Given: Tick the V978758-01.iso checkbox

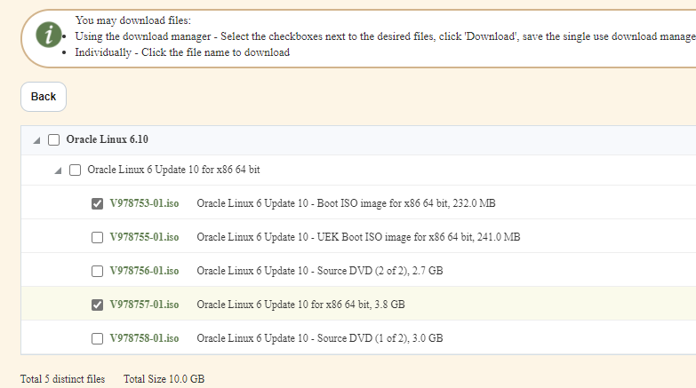Looking at the screenshot, I should (x=97, y=338).
